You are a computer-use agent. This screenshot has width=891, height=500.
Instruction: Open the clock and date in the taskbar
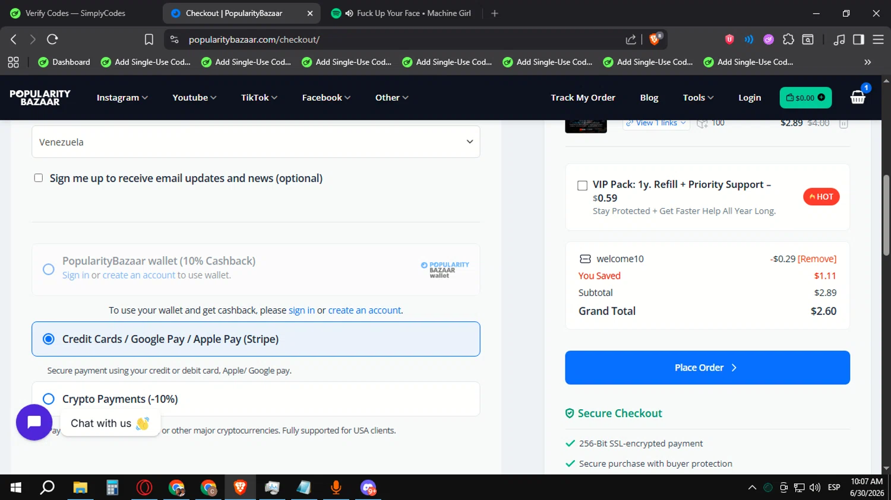point(867,488)
